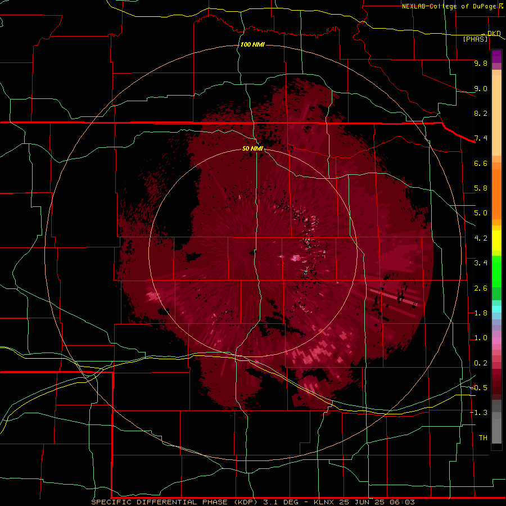
Task: Click the 1.0 value on the color scale
Action: (x=481, y=338)
